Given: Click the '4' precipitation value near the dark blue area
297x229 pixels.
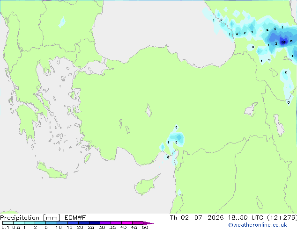Looking at the screenshot, I should point(275,29).
